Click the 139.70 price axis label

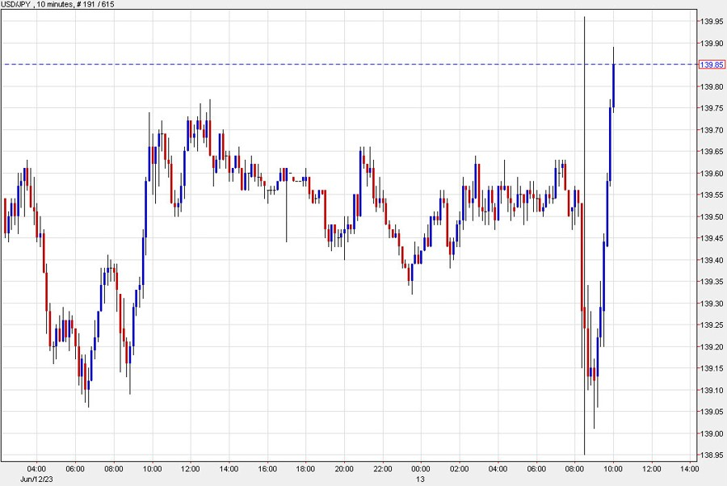(x=711, y=130)
